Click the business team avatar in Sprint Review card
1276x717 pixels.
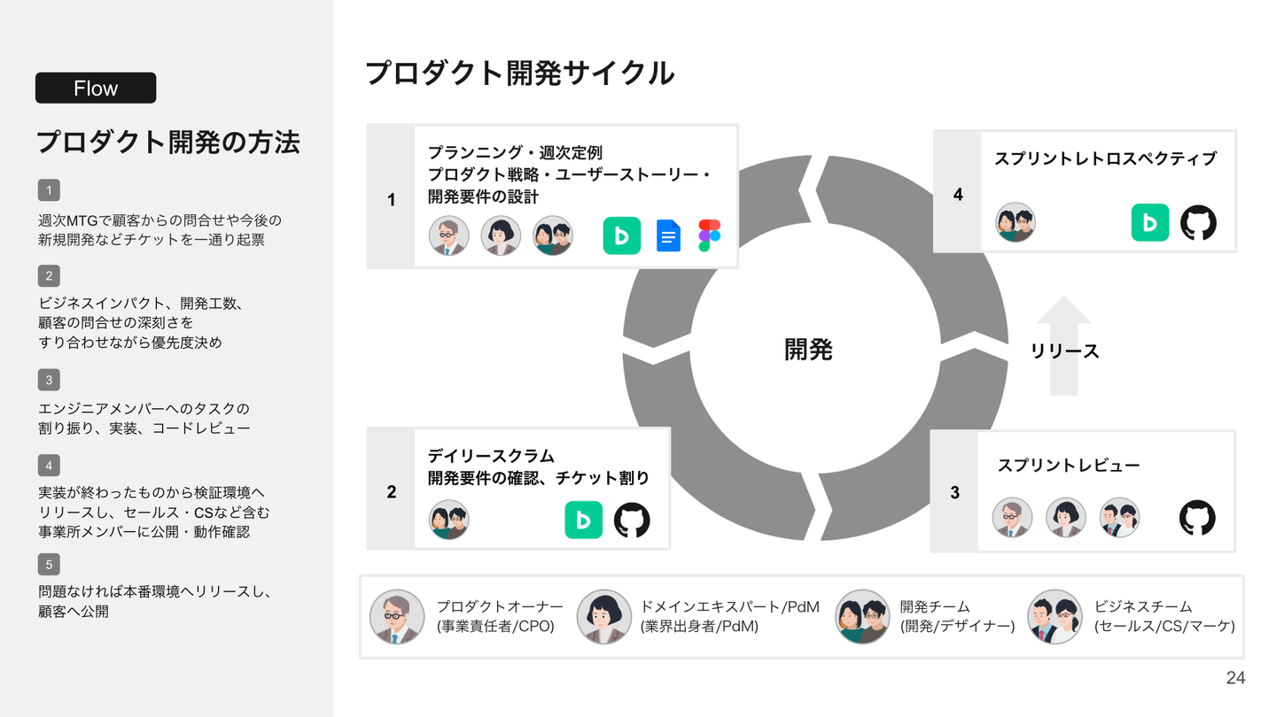pyautogui.click(x=1119, y=518)
